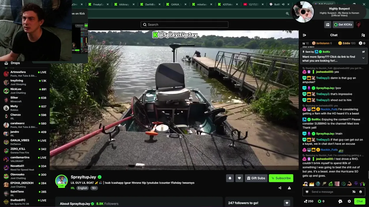This screenshot has height=207, width=369.
Task: Open jandro channel in sidebar
Action: (x=25, y=133)
